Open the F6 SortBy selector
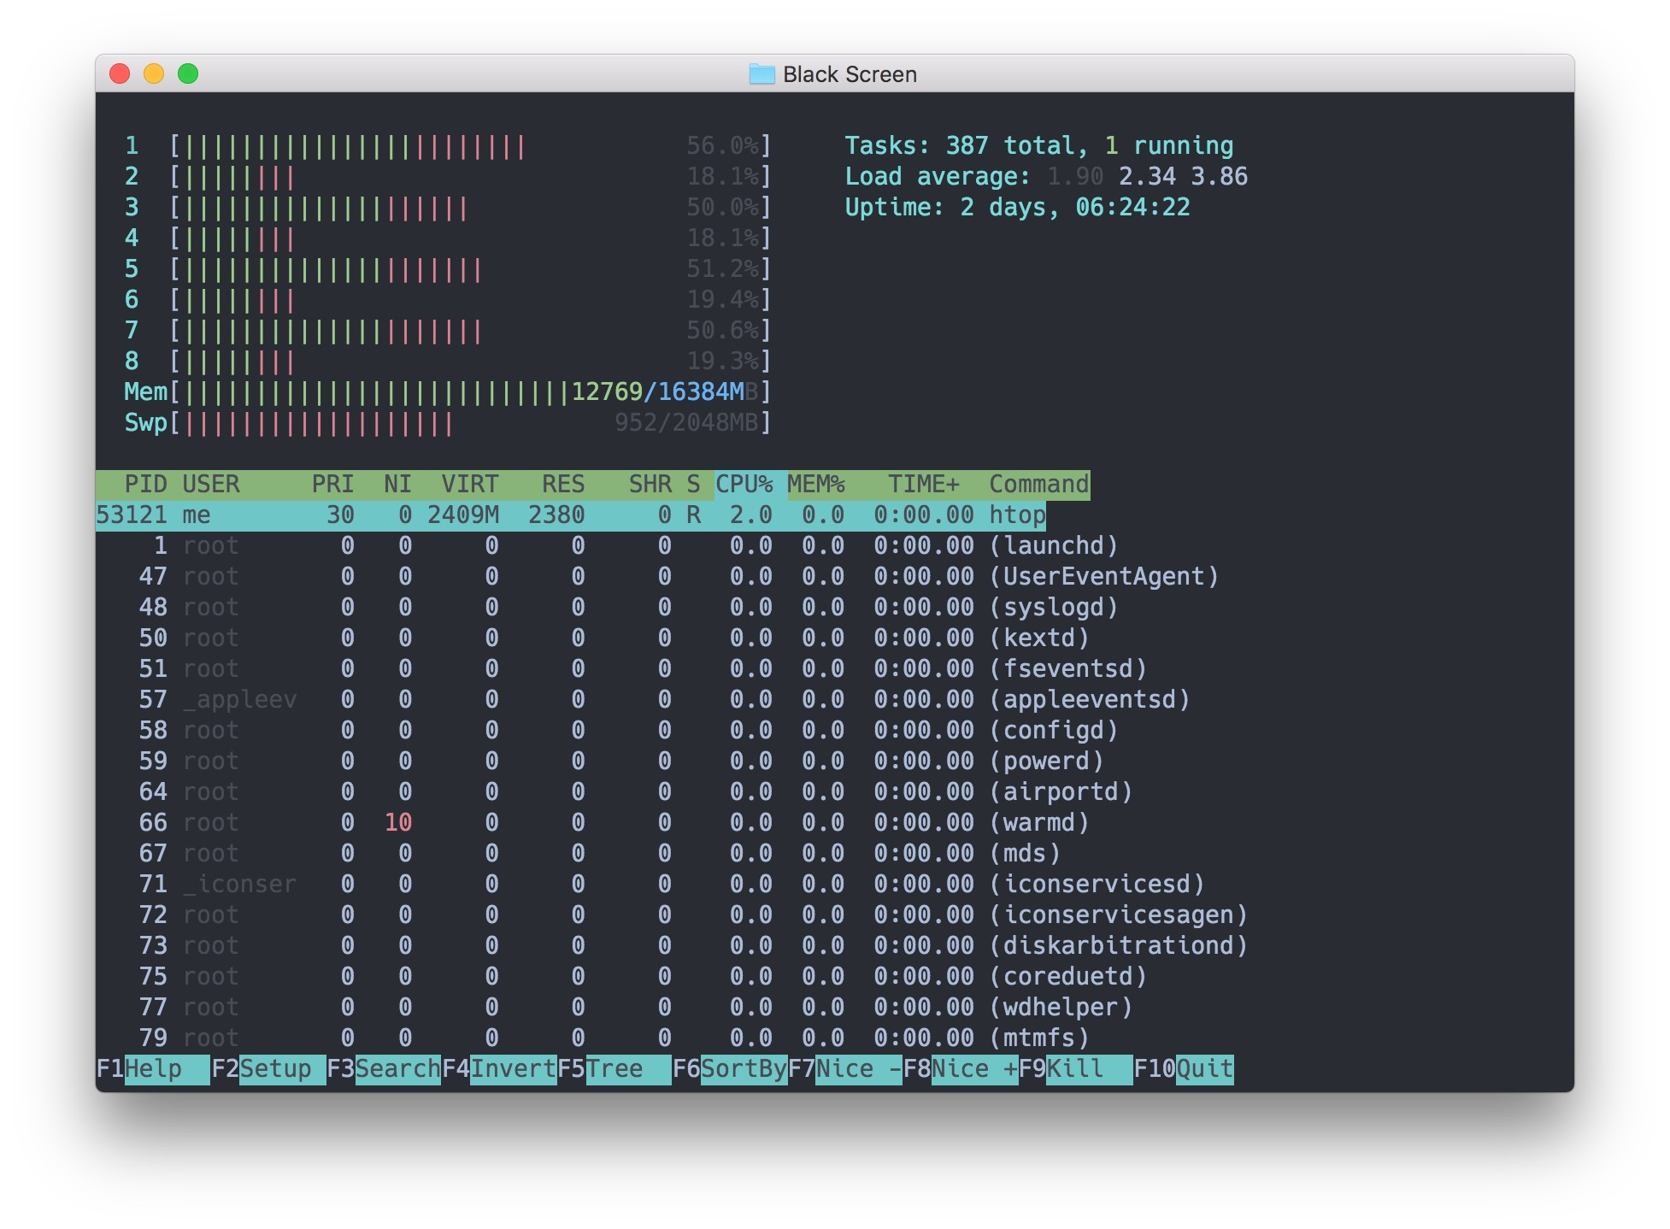This screenshot has height=1229, width=1670. (742, 1069)
